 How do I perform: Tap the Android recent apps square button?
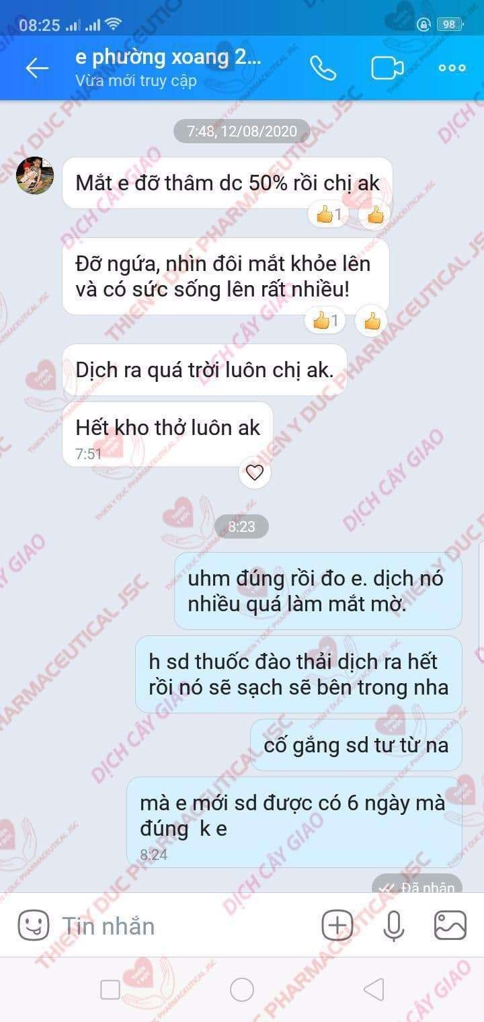[110, 989]
